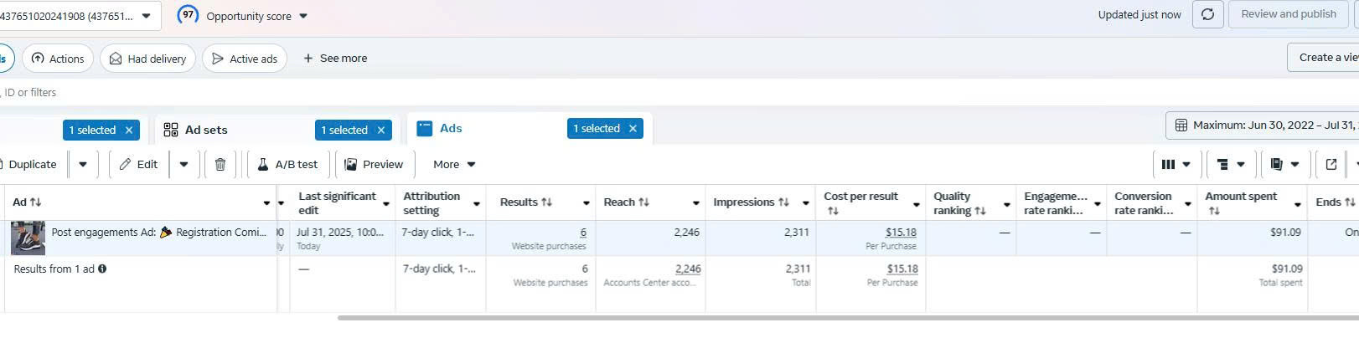Open the Edit button dropdown arrow

click(183, 165)
